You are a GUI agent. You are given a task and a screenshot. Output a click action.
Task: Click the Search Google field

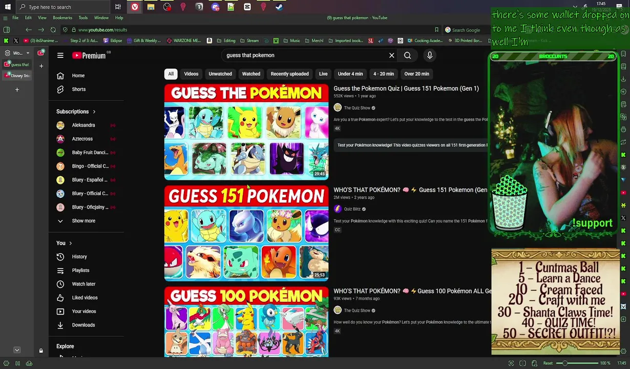coord(467,30)
